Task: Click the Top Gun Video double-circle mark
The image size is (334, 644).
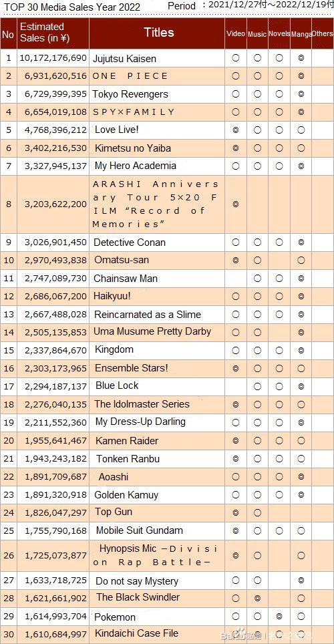Action: click(236, 512)
